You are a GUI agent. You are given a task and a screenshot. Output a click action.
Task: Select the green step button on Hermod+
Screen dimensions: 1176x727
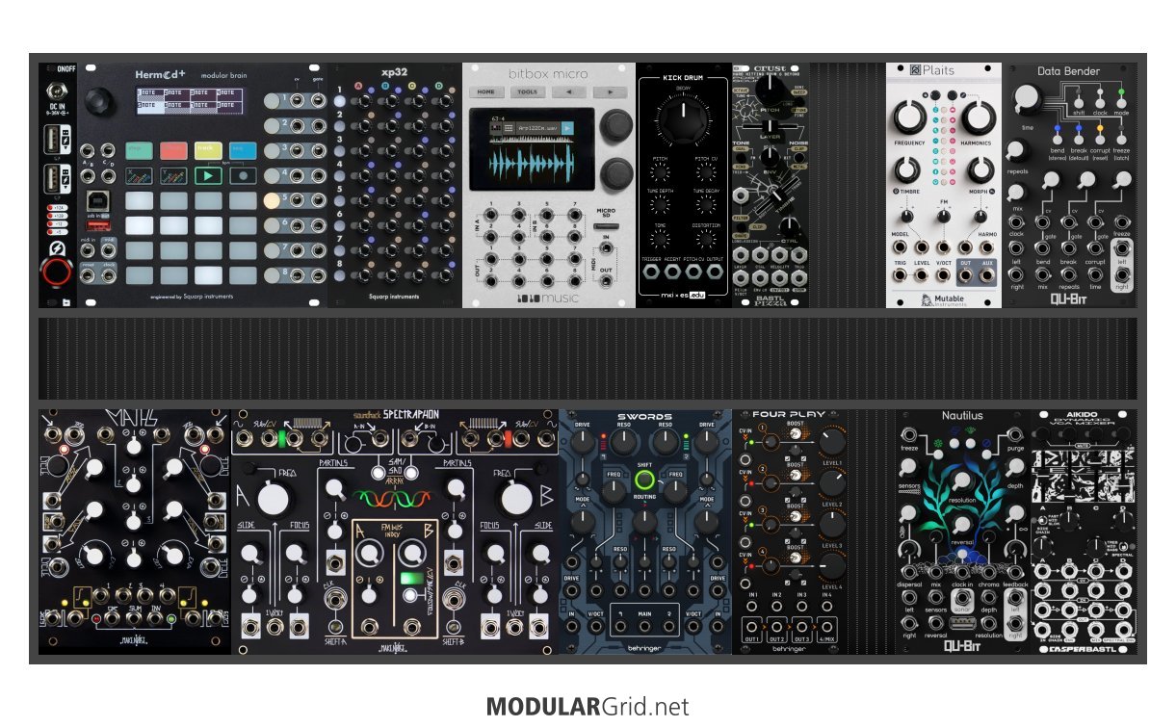point(139,150)
